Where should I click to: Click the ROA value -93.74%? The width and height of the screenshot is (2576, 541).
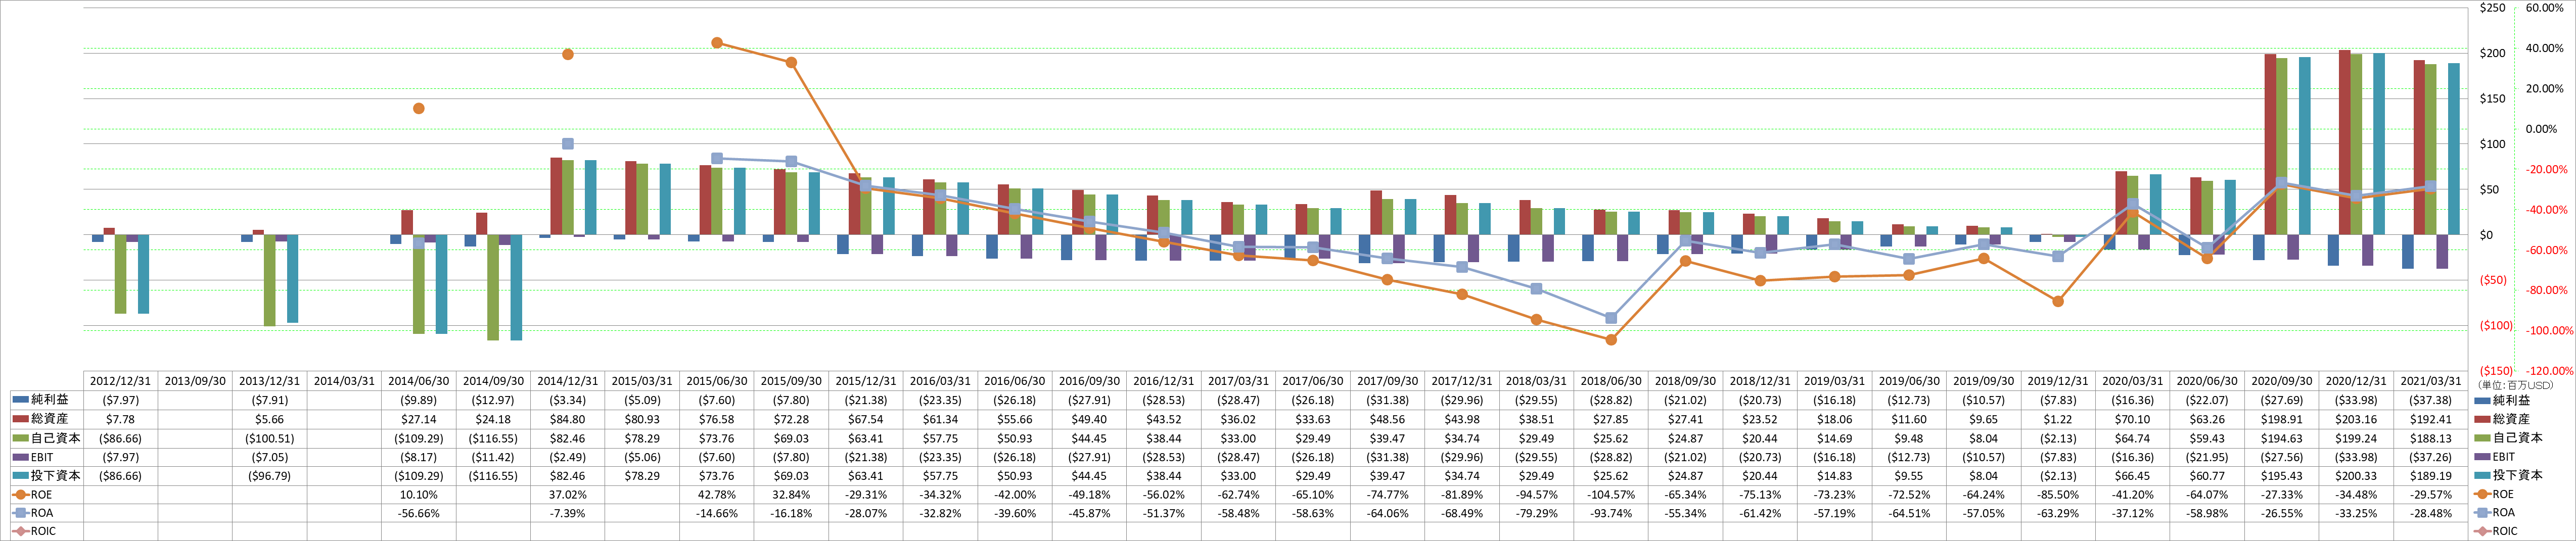click(1610, 513)
